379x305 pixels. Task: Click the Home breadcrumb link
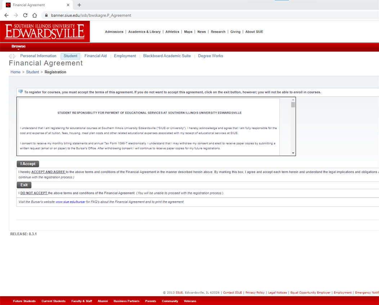(15, 72)
